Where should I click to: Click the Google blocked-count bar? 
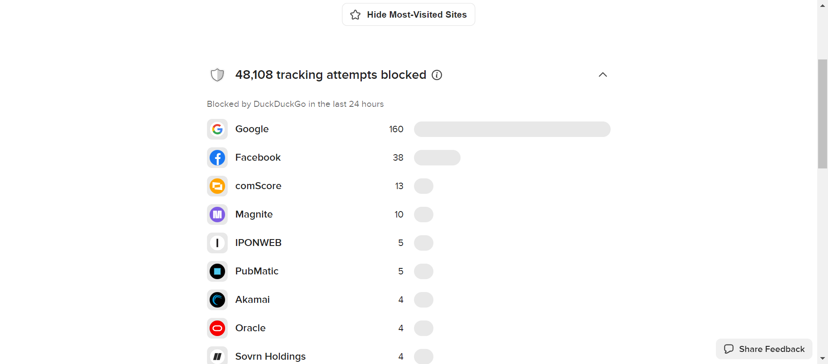point(512,129)
